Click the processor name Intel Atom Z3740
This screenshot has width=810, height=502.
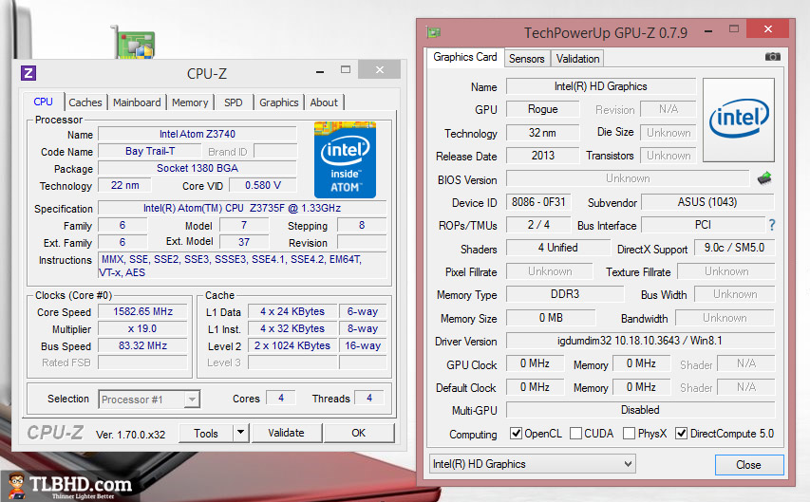[x=198, y=134]
